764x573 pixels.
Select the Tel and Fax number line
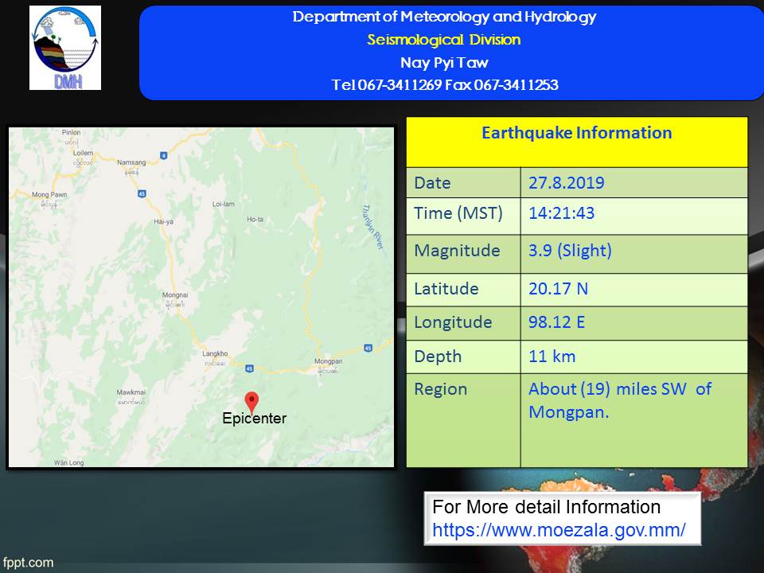click(x=445, y=85)
